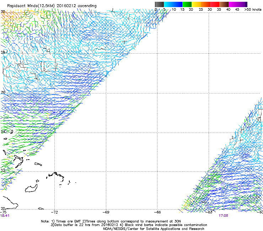This screenshot has height=231, width=263.
Task: Click the large island outline west of -72 near 21N
Action: click(x=31, y=188)
